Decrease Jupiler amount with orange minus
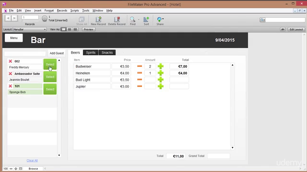Screen dimensions: 307x172 pos(140,86)
